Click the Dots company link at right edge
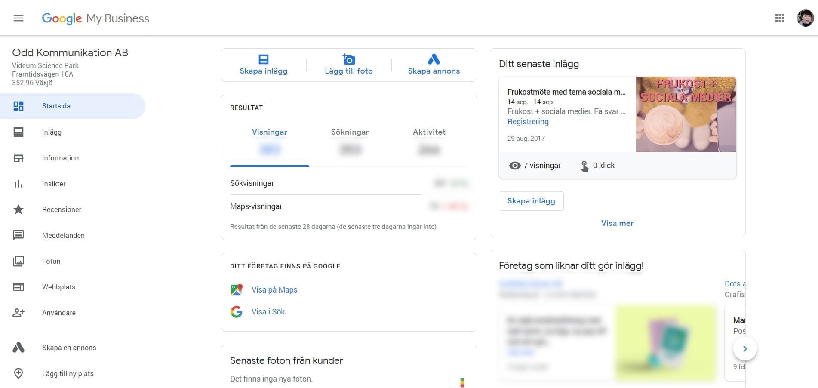818x388 pixels. tap(735, 284)
